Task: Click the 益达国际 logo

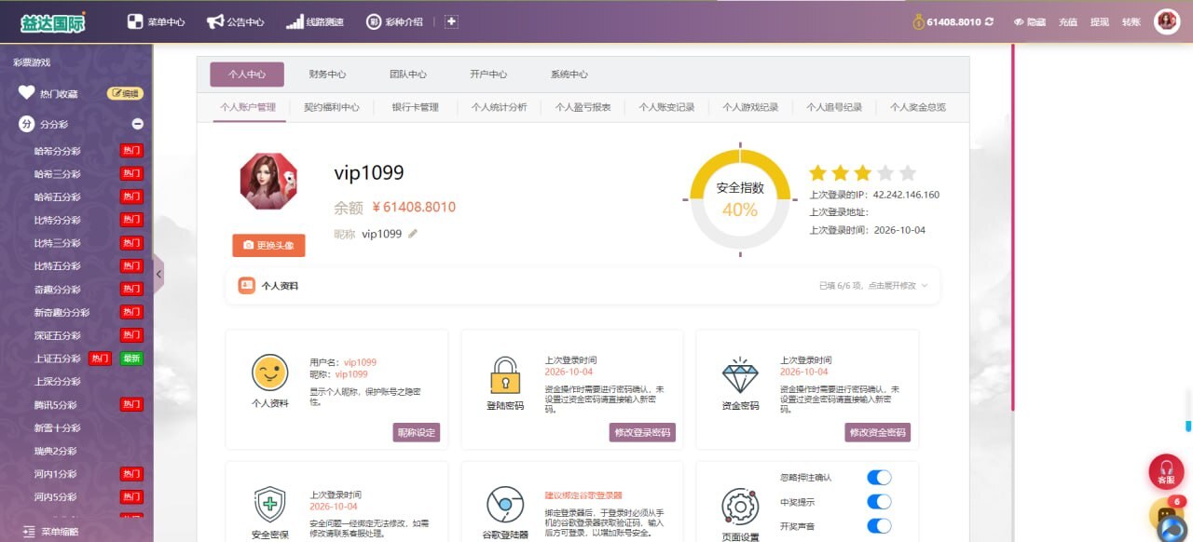Action: 53,22
